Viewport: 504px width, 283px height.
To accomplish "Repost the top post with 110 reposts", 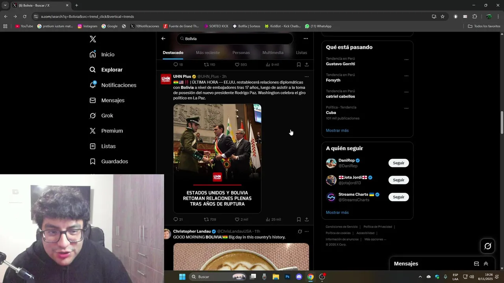I will 209,64.
